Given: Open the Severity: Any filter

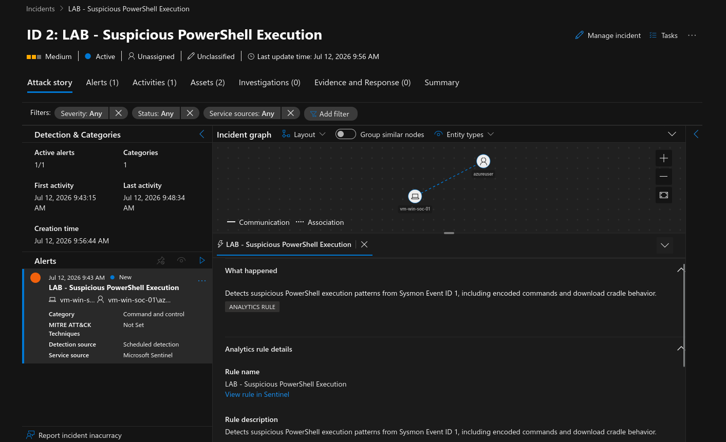Looking at the screenshot, I should [x=82, y=113].
